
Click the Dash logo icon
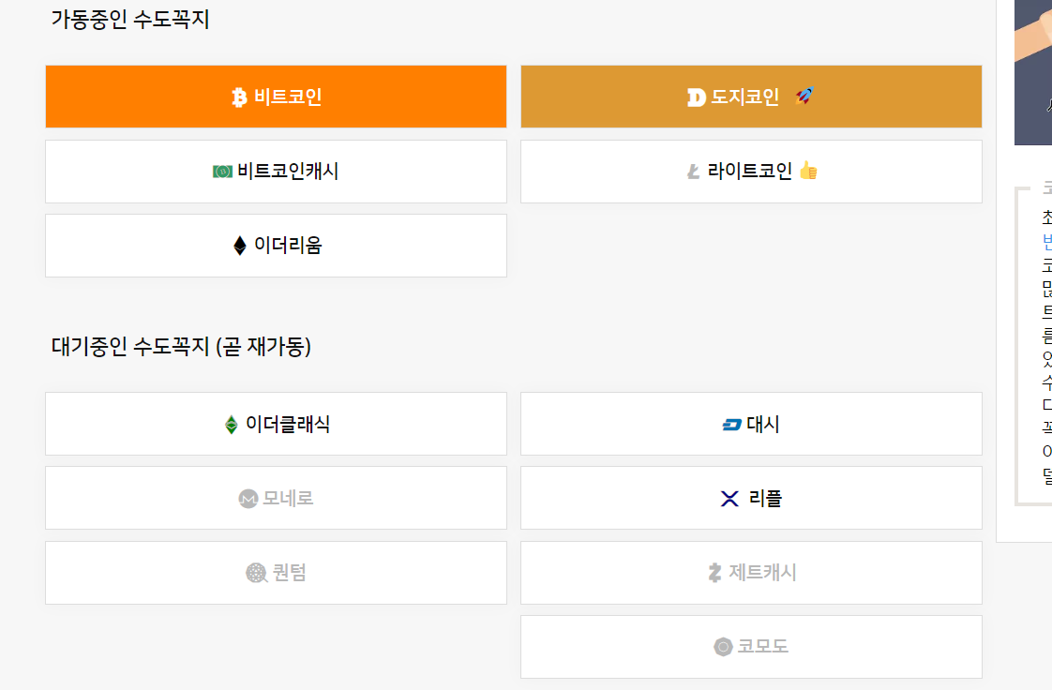point(732,425)
